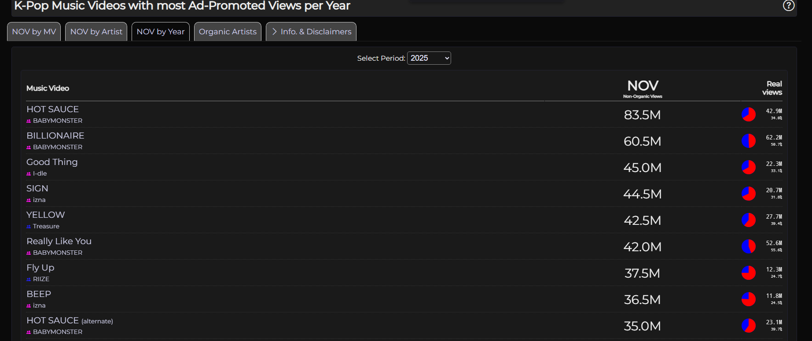Click the pie chart in the BILLIONAIRE row
The width and height of the screenshot is (812, 341).
click(x=749, y=141)
